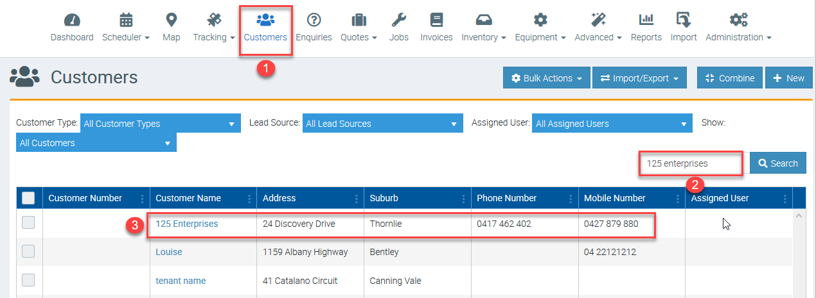The height and width of the screenshot is (298, 816).
Task: Go to Jobs wrench icon
Action: [398, 20]
